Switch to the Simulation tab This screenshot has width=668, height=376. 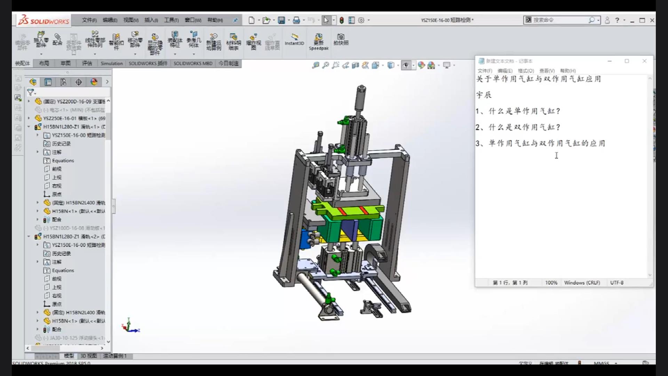112,63
